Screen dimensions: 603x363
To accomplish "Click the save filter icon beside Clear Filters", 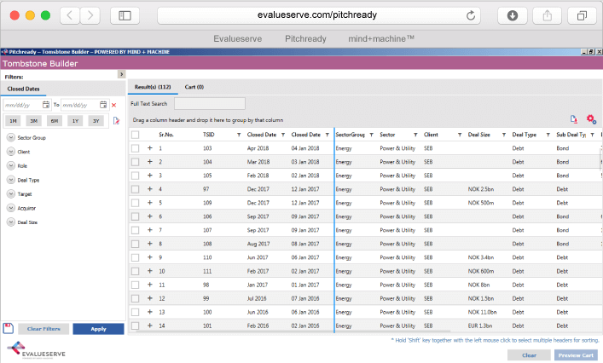I will pyautogui.click(x=8, y=328).
